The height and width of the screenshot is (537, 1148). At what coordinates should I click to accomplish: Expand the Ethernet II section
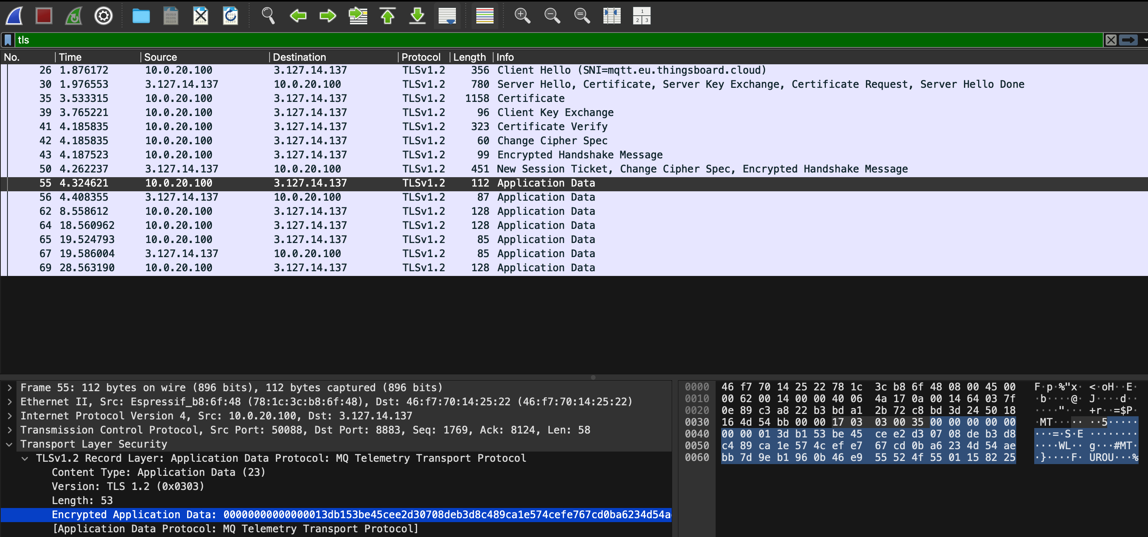[9, 402]
